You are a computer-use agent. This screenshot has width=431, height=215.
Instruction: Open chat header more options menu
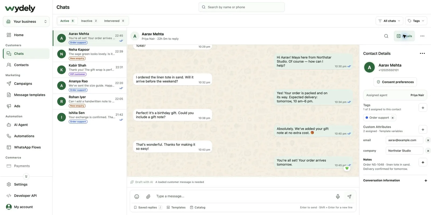point(422,36)
